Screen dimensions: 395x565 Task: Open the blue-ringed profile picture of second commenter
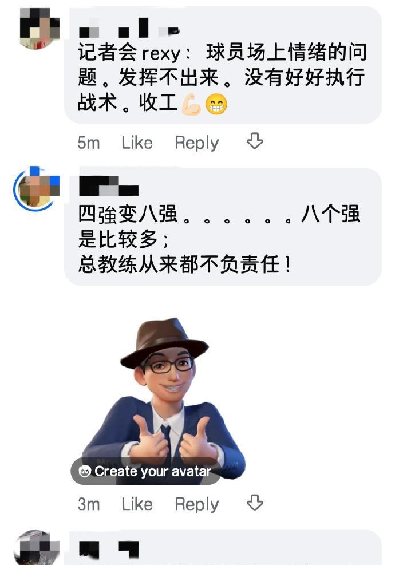point(36,189)
